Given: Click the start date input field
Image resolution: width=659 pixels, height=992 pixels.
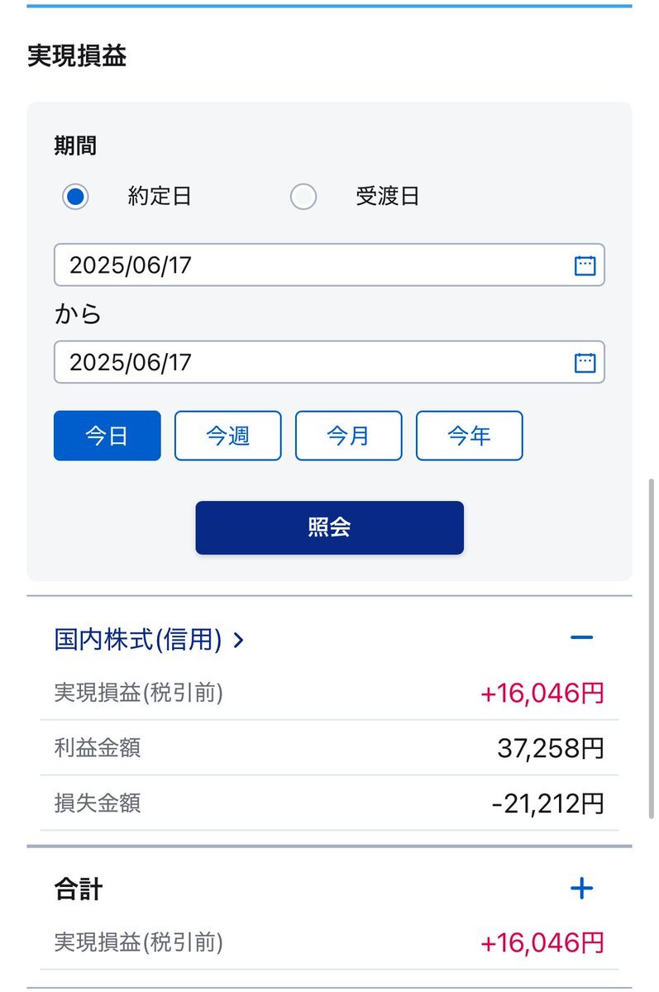Looking at the screenshot, I should pos(329,265).
